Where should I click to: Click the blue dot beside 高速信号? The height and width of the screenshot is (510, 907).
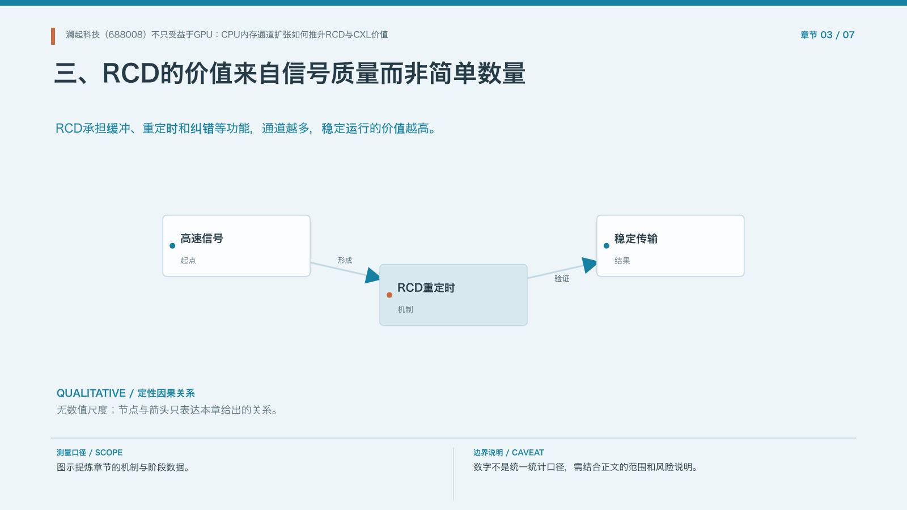click(x=172, y=246)
